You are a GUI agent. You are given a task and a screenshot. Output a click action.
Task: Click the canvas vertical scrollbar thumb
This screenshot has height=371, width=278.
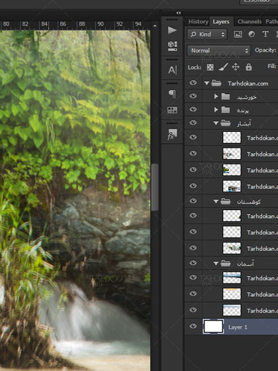[155, 187]
